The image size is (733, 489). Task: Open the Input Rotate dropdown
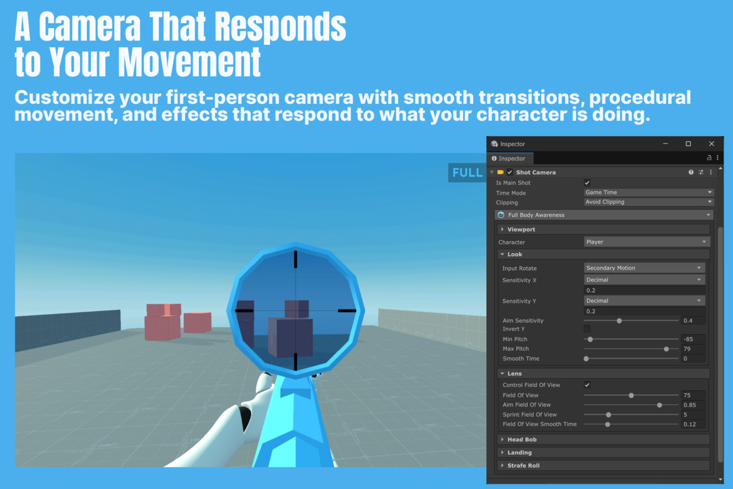pyautogui.click(x=644, y=268)
